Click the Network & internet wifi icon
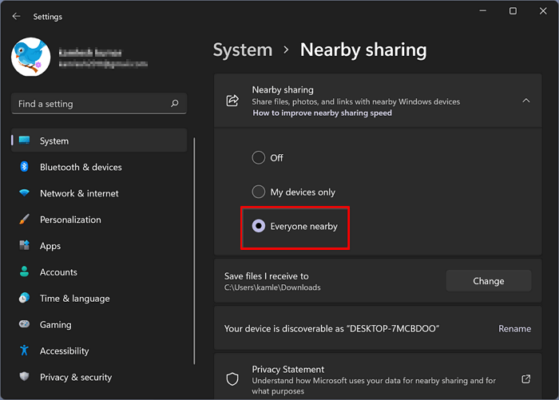The image size is (559, 400). (x=24, y=193)
